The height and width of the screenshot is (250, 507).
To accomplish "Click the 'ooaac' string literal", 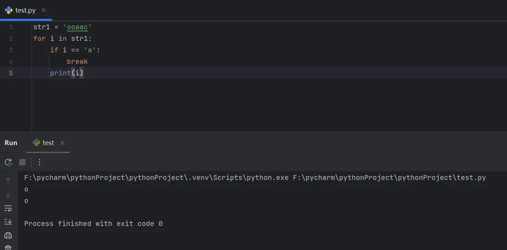I will [x=77, y=27].
